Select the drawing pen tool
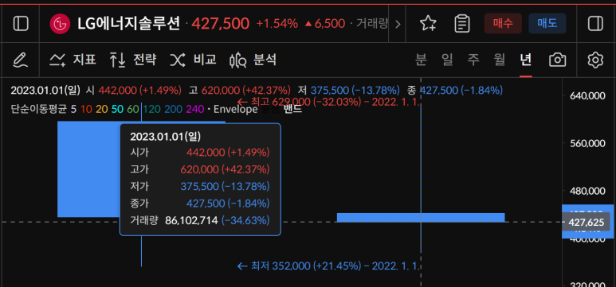Image resolution: width=616 pixels, height=287 pixels. (x=20, y=60)
